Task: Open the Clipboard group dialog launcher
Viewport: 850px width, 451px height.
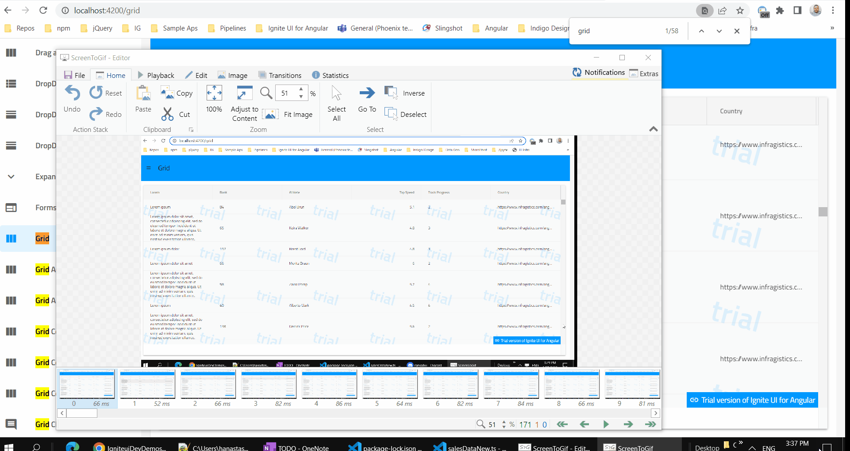Action: (x=191, y=129)
